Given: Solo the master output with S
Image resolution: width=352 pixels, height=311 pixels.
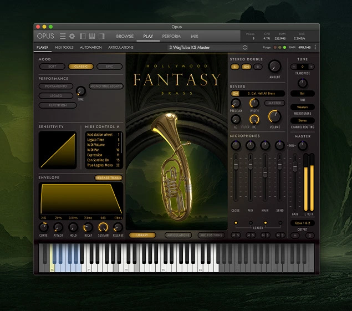Looking at the screenshot, I should pos(310,235).
